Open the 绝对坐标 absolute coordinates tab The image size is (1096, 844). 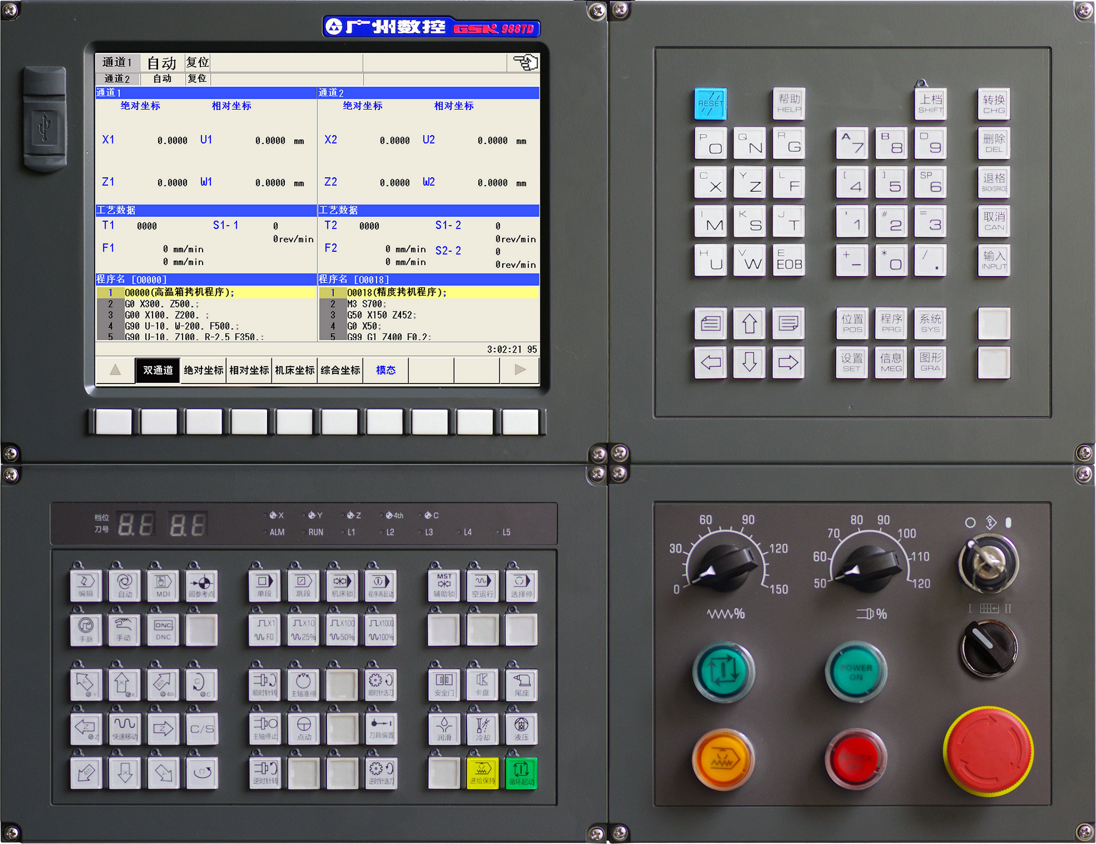tap(203, 370)
